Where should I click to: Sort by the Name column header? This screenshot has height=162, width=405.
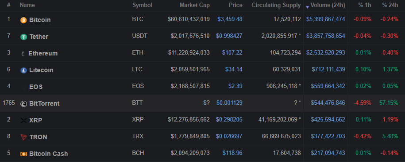pyautogui.click(x=27, y=5)
